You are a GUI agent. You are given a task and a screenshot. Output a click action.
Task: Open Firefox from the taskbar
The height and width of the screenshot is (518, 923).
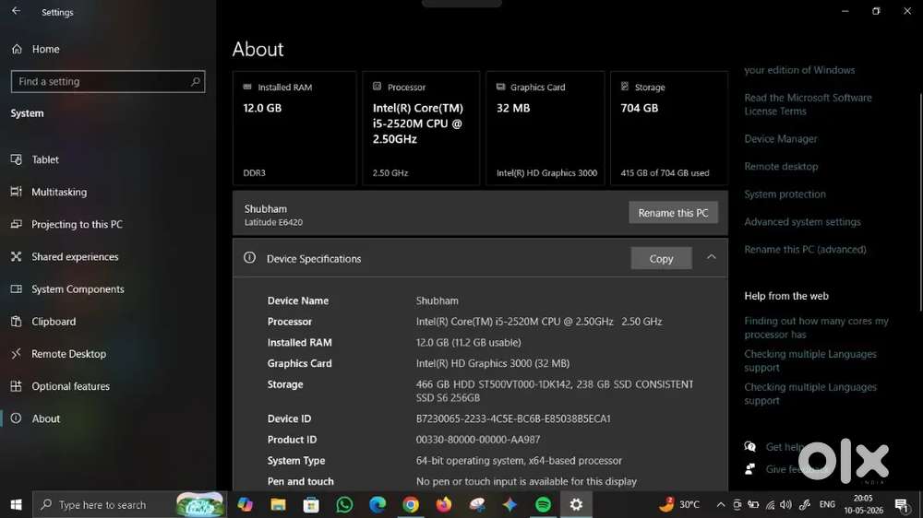click(x=443, y=504)
